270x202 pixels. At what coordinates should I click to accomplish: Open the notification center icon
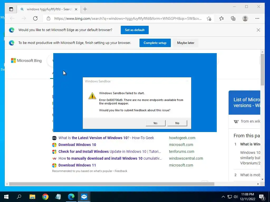click(x=262, y=197)
